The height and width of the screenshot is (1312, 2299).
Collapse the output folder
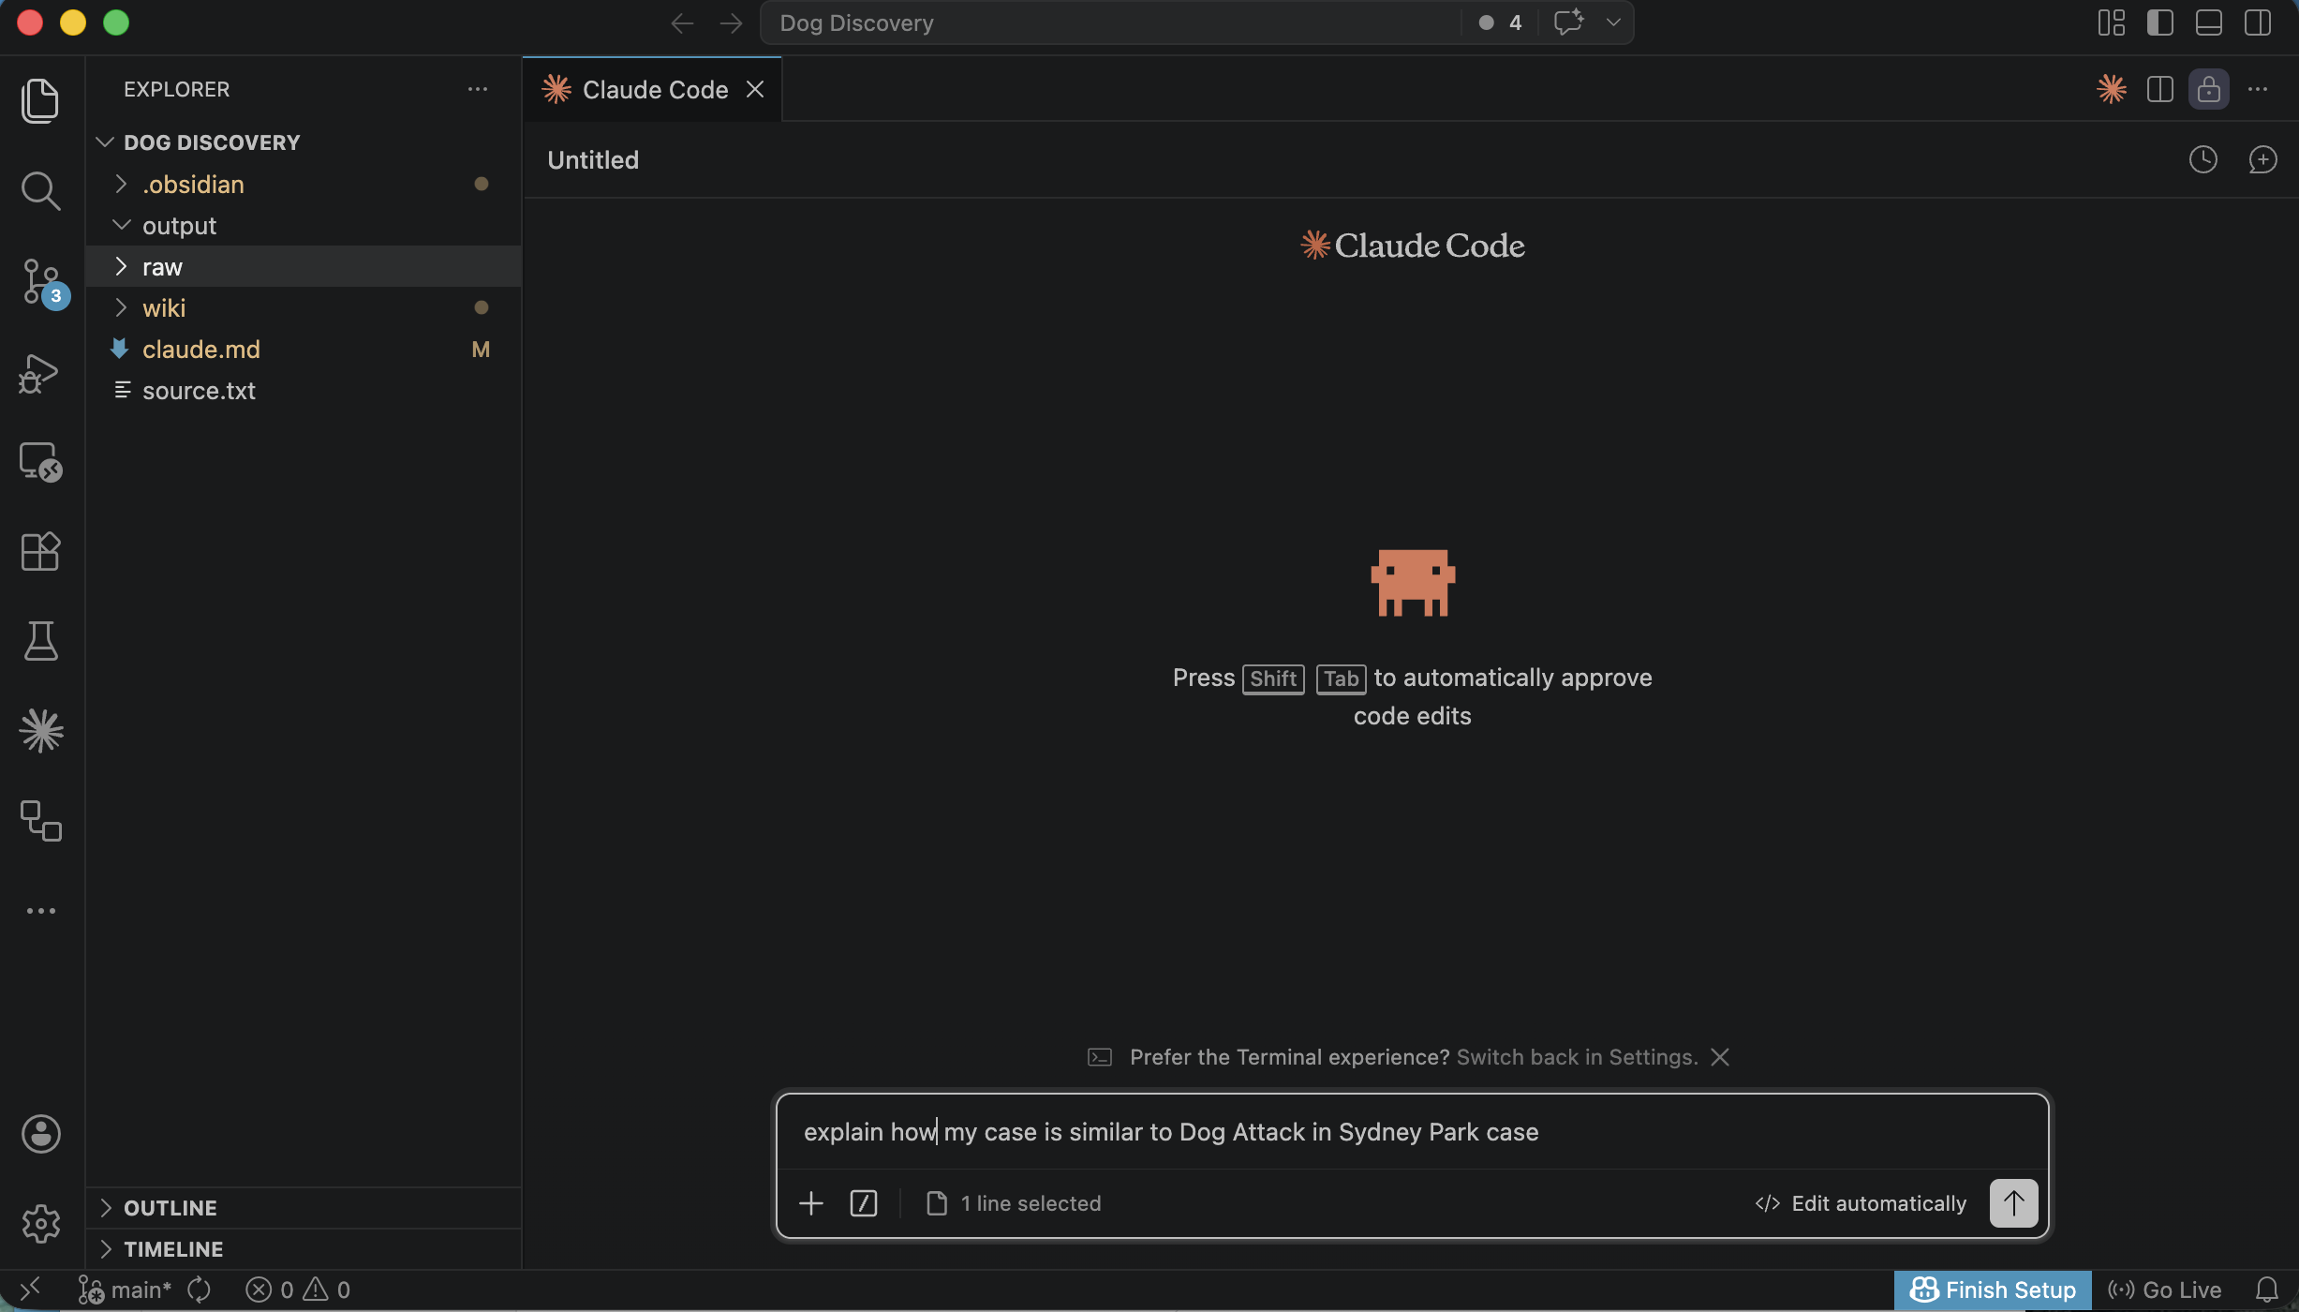tap(304, 225)
